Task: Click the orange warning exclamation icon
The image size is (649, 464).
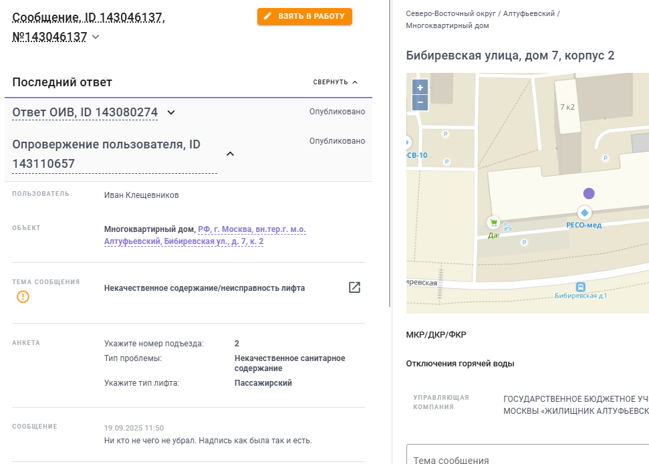Action: (23, 296)
